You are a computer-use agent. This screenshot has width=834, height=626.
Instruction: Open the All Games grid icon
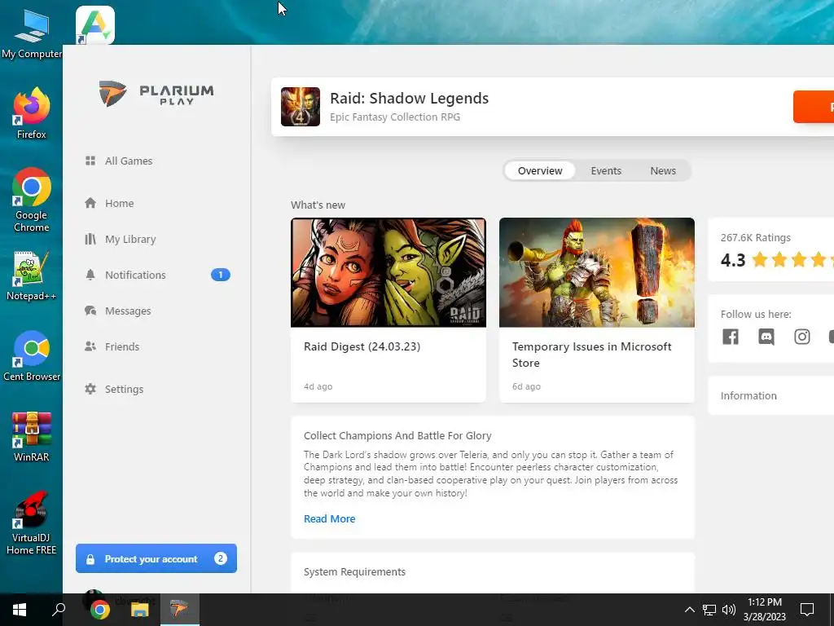pos(90,161)
